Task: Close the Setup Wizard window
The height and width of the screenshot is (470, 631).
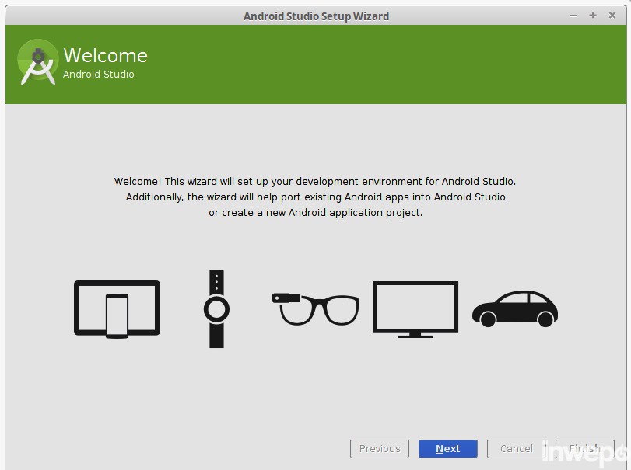Action: pyautogui.click(x=612, y=16)
